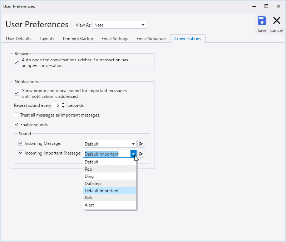Decrease the repeat sound seconds value
The height and width of the screenshot is (242, 286).
pyautogui.click(x=64, y=107)
